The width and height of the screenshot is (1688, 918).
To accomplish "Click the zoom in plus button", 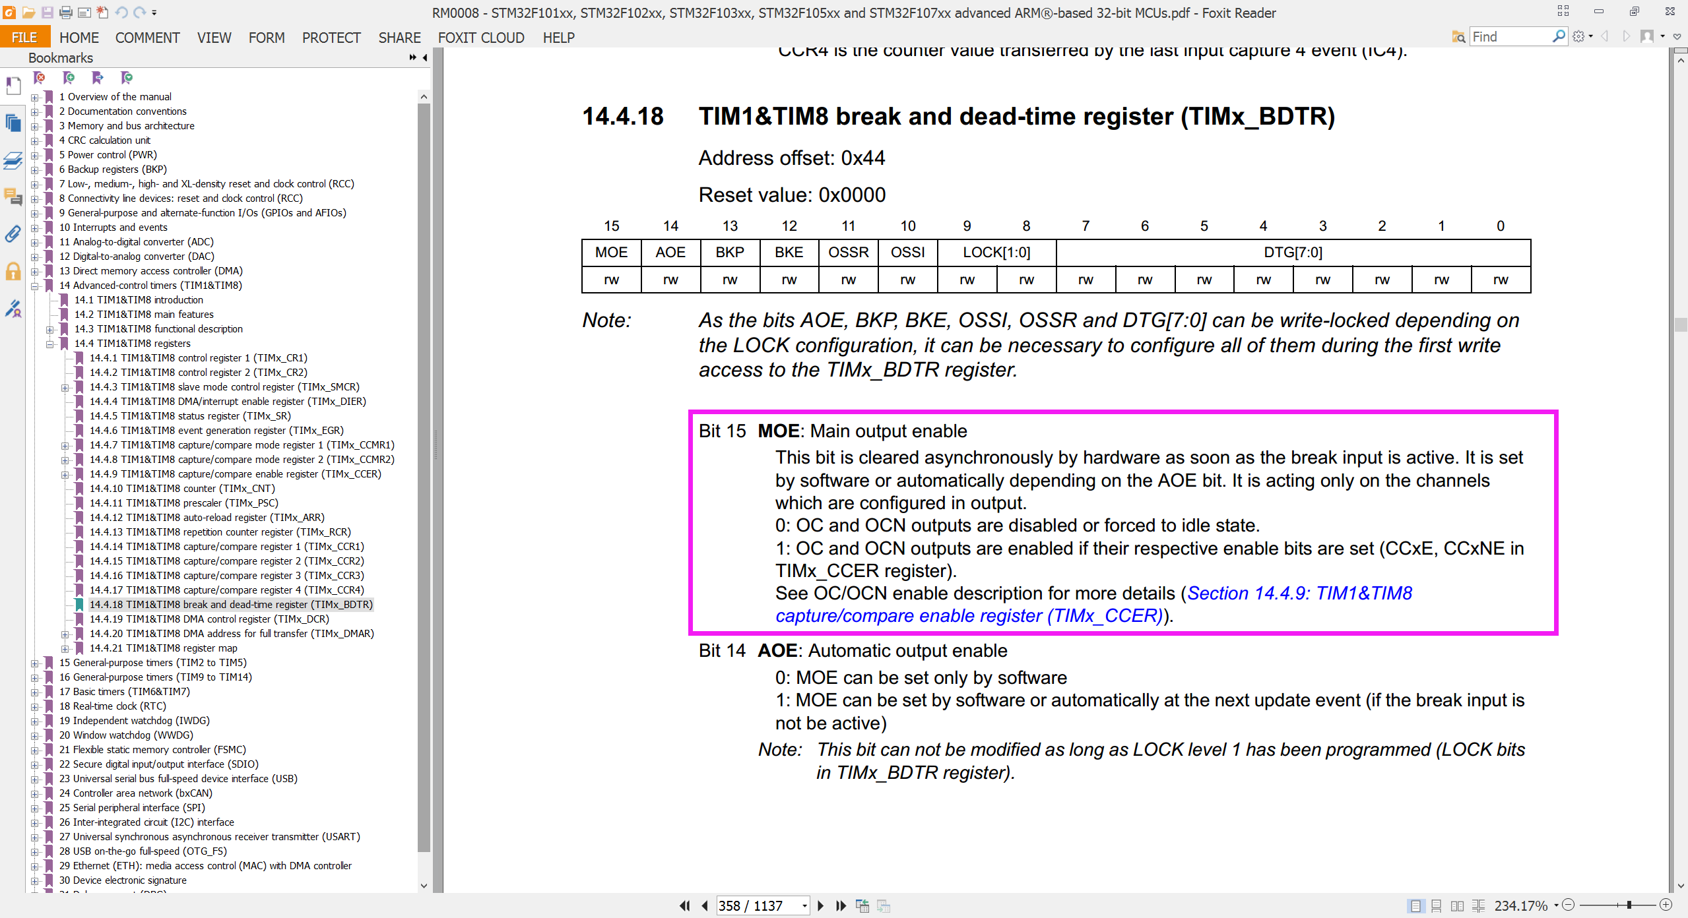I will click(1666, 905).
